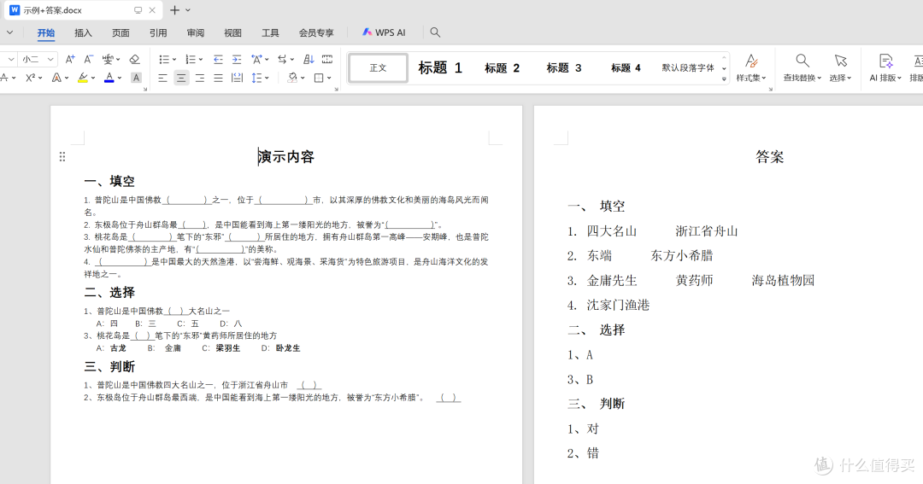Open the new-tab dropdown arrow next to plus
This screenshot has width=923, height=484.
(x=188, y=10)
